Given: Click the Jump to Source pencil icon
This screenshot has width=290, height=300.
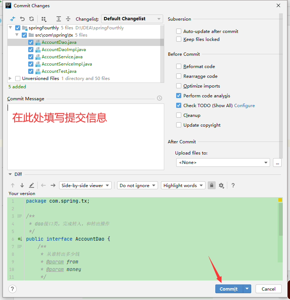Looking at the screenshot, I should tap(32, 185).
